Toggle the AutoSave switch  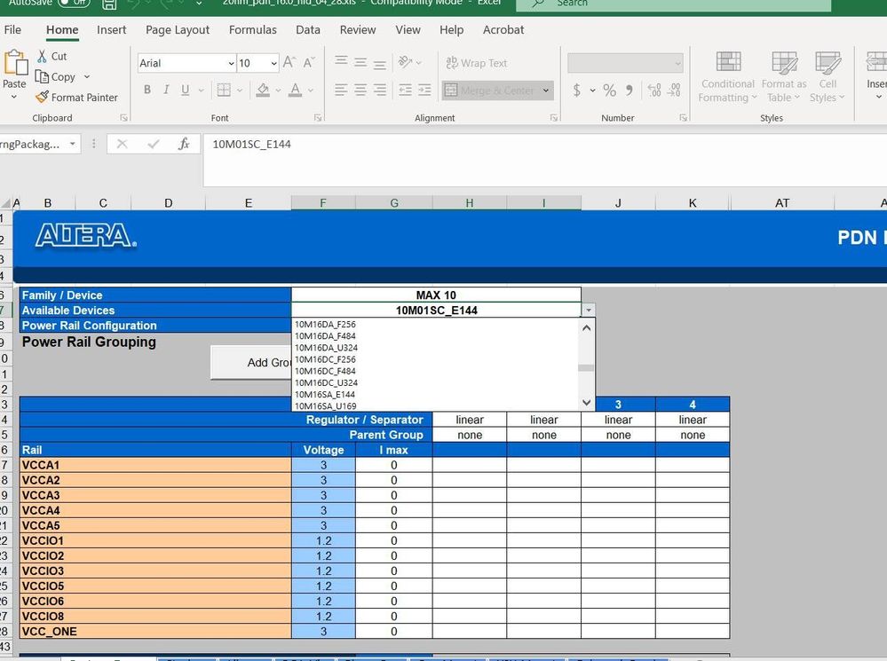click(74, 3)
